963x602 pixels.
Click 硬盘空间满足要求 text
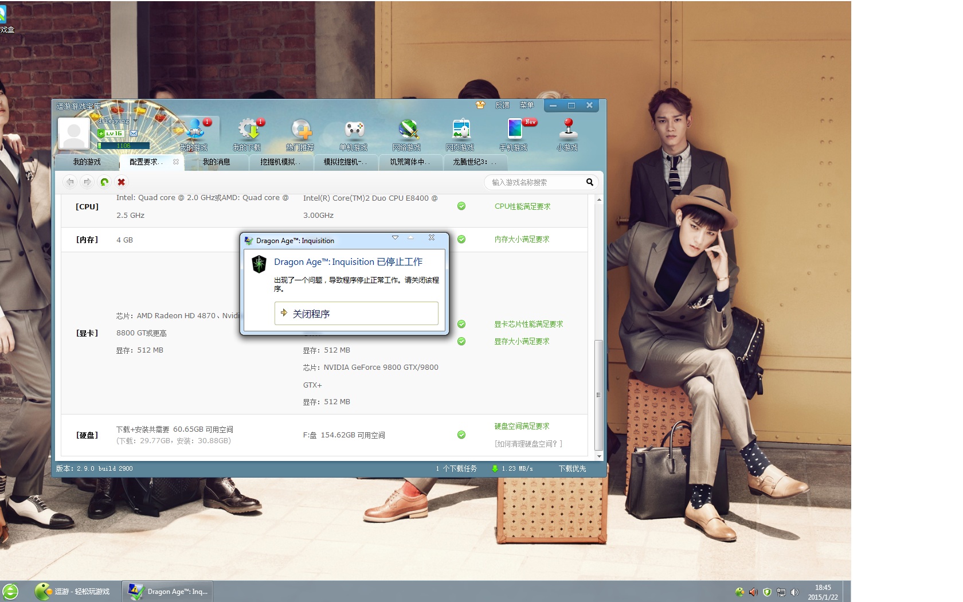[522, 427]
